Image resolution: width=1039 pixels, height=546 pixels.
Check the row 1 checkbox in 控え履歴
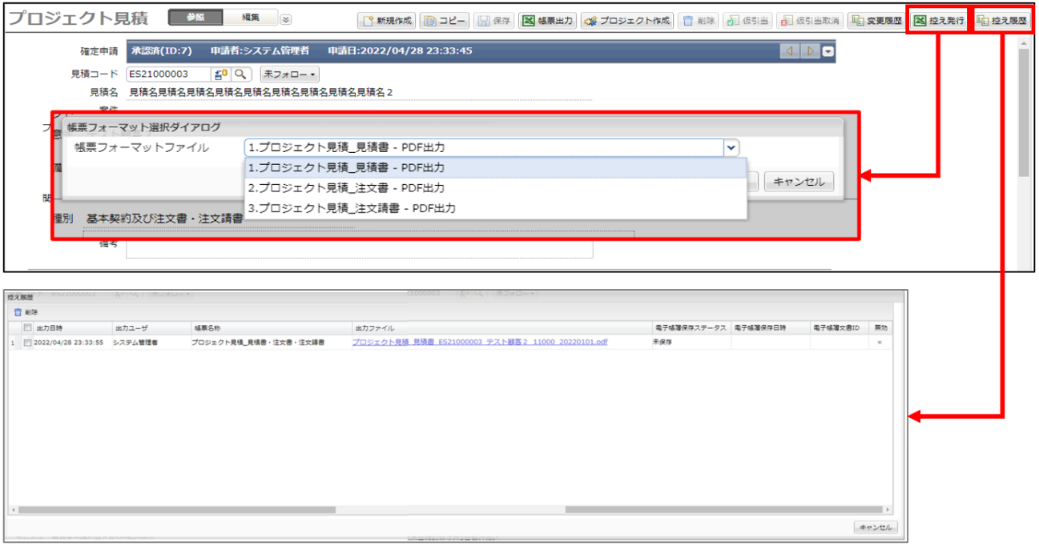28,342
